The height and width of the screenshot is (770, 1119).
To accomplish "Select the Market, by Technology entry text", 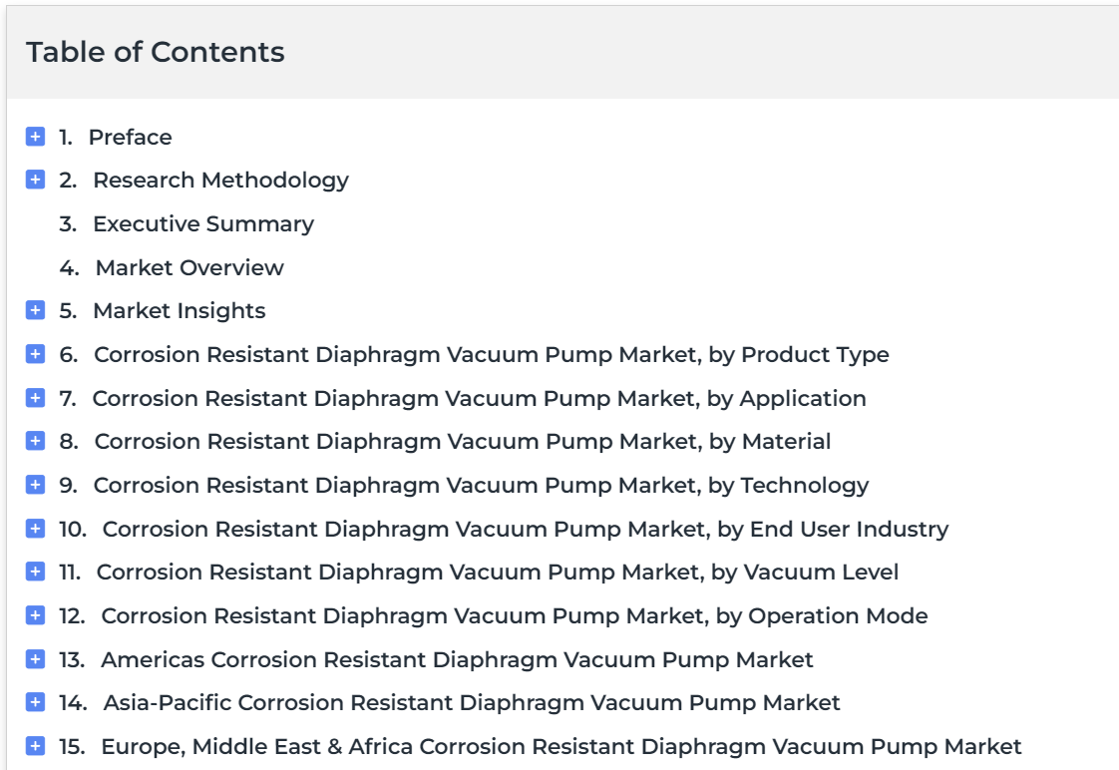I will [x=481, y=486].
